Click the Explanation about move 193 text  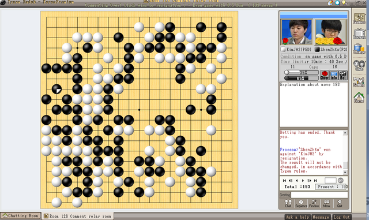310,84
